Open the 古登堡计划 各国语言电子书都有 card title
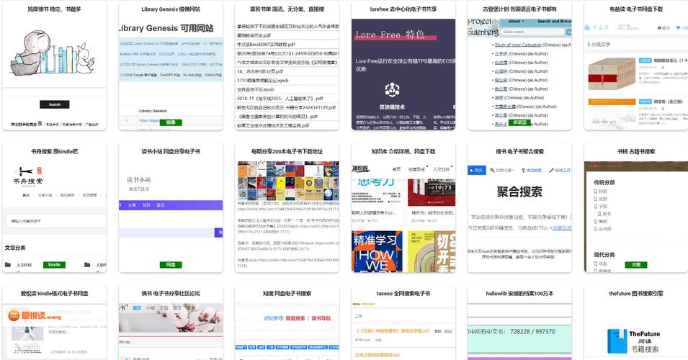 point(519,9)
